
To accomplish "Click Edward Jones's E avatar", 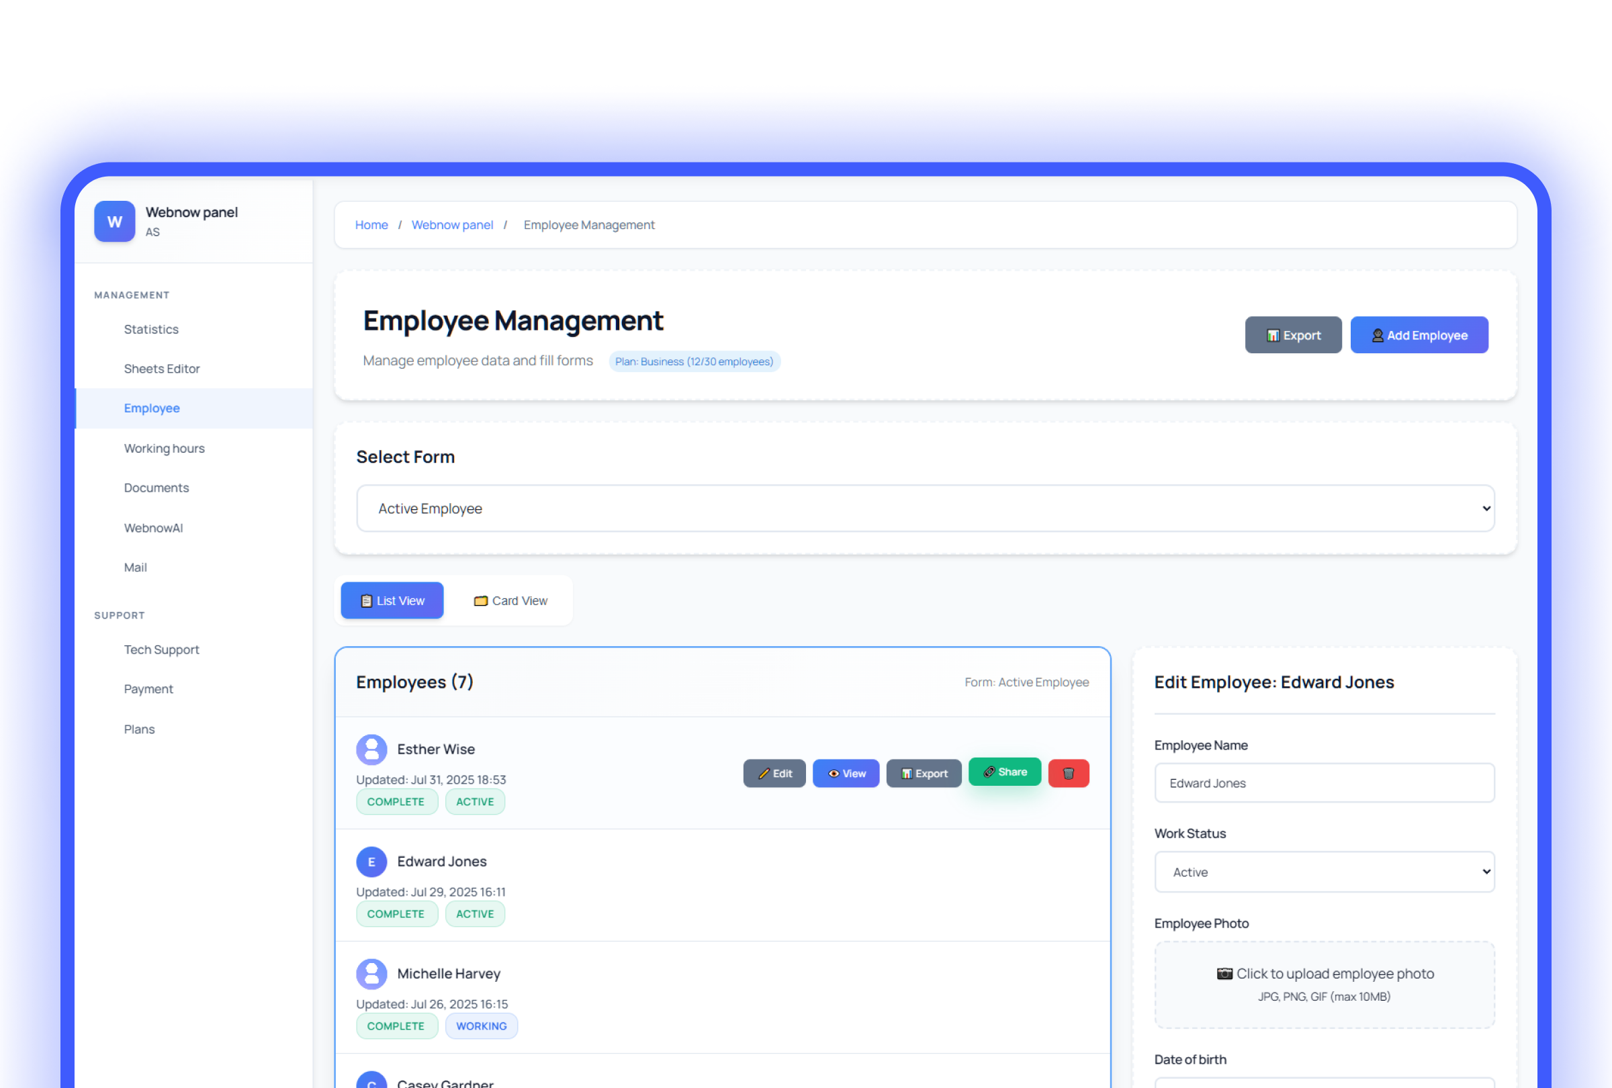I will (x=372, y=862).
